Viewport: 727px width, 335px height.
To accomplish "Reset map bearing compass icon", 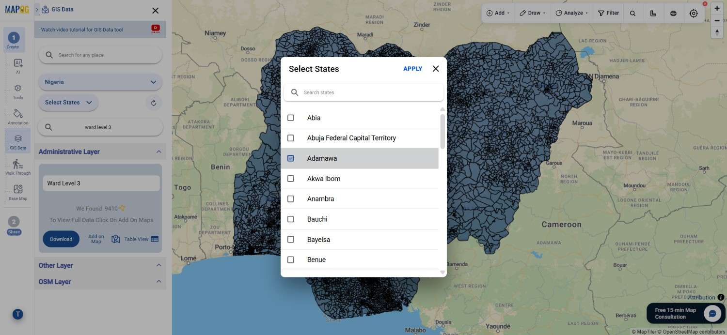I will 717,32.
